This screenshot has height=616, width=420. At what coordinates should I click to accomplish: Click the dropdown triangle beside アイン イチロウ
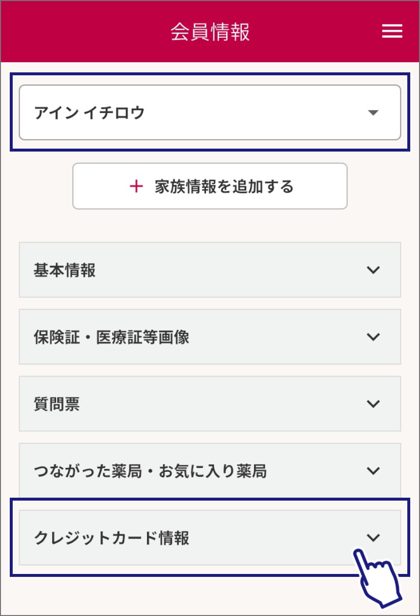[373, 113]
